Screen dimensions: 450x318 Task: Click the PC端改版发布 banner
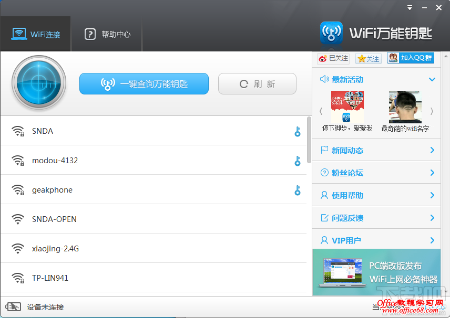[x=376, y=272]
